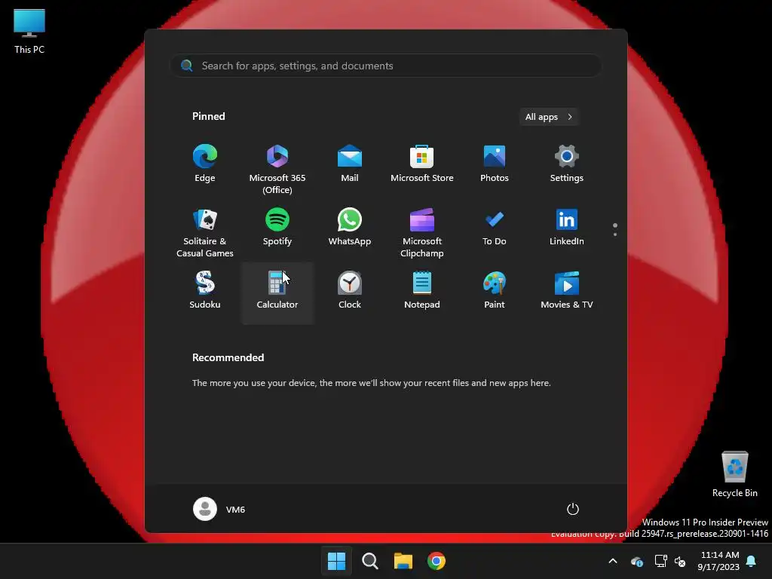This screenshot has height=579, width=772.
Task: Click the Windows Start button on taskbar
Action: tap(337, 561)
